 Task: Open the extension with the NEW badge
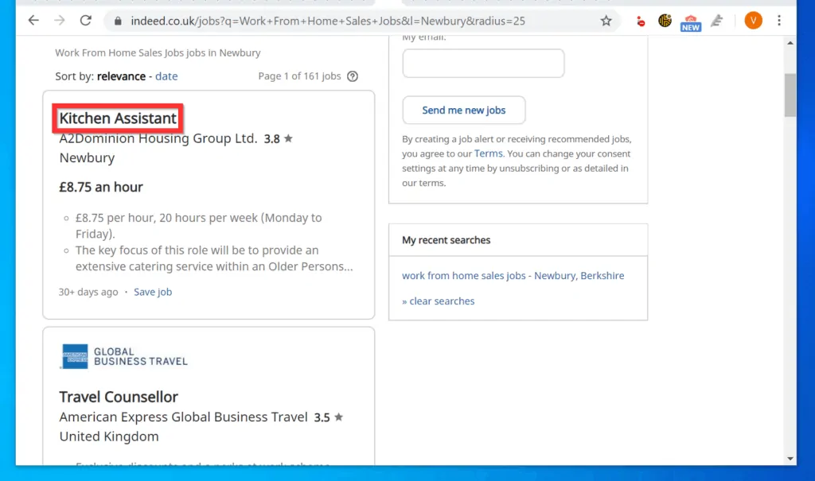pyautogui.click(x=690, y=21)
